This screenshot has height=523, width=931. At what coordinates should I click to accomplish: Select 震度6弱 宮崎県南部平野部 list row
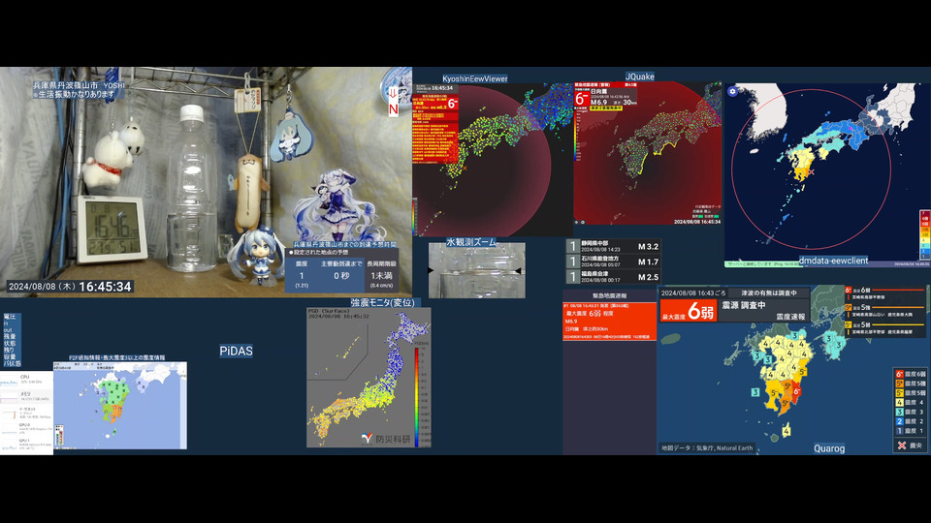point(884,293)
